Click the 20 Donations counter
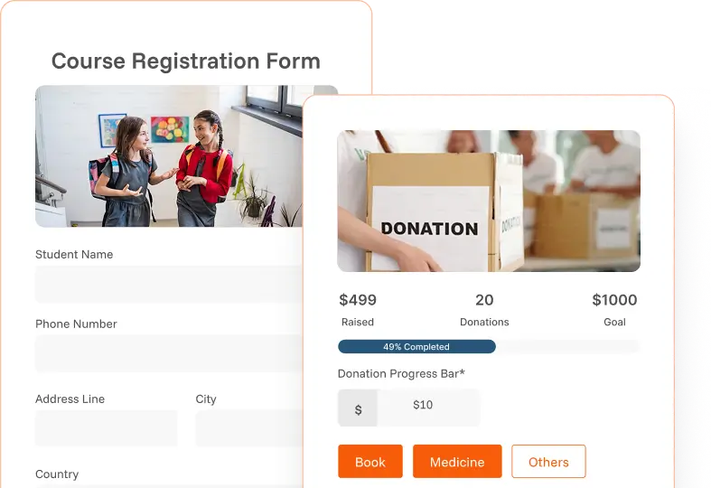Screen dimensions: 711x488 click(484, 300)
